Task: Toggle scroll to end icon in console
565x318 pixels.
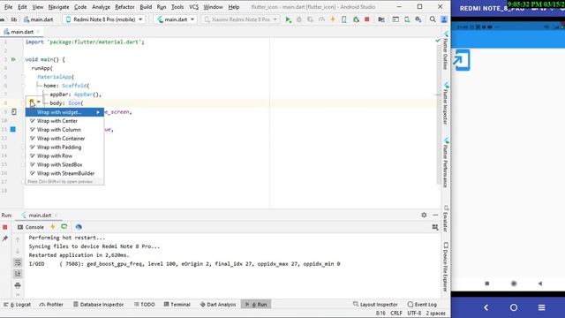Action: click(x=18, y=274)
